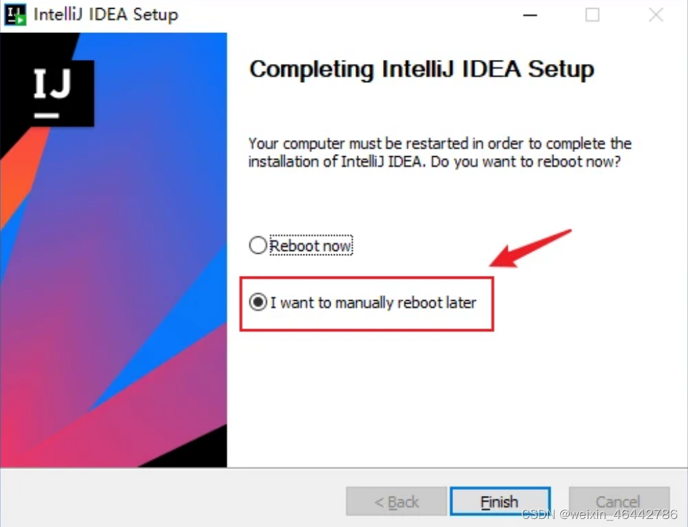The height and width of the screenshot is (527, 688).
Task: Click the maximize icon on the setup window
Action: click(592, 15)
